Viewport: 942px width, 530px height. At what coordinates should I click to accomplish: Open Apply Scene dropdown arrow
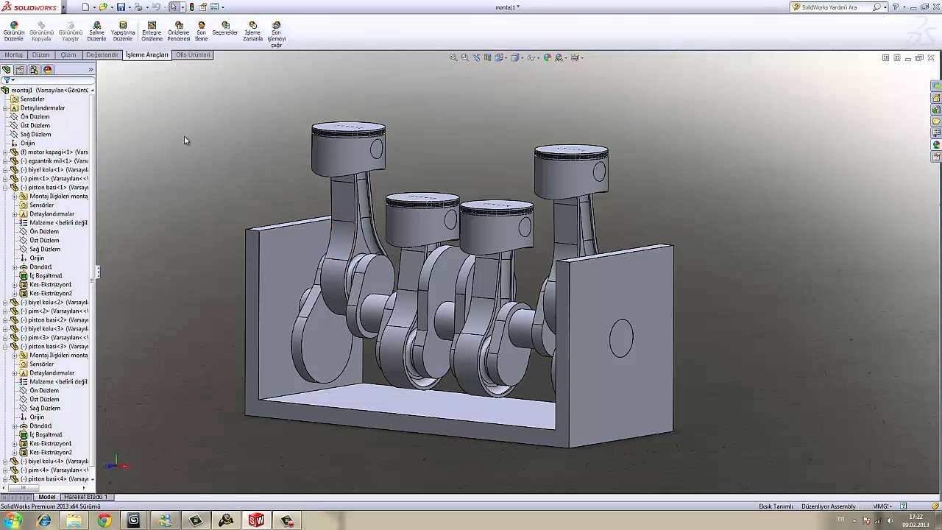point(565,57)
